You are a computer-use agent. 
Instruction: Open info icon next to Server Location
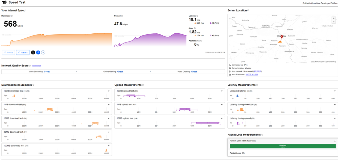(x=248, y=10)
